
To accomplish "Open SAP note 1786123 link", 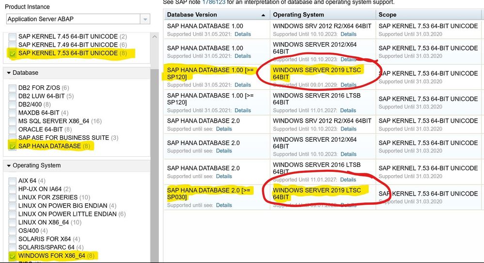I will coord(214,2).
